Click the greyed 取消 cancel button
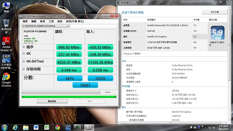The height and width of the screenshot is (131, 233). coord(90,101)
